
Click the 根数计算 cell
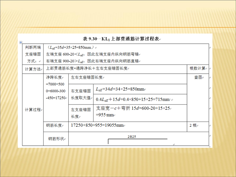(198, 68)
